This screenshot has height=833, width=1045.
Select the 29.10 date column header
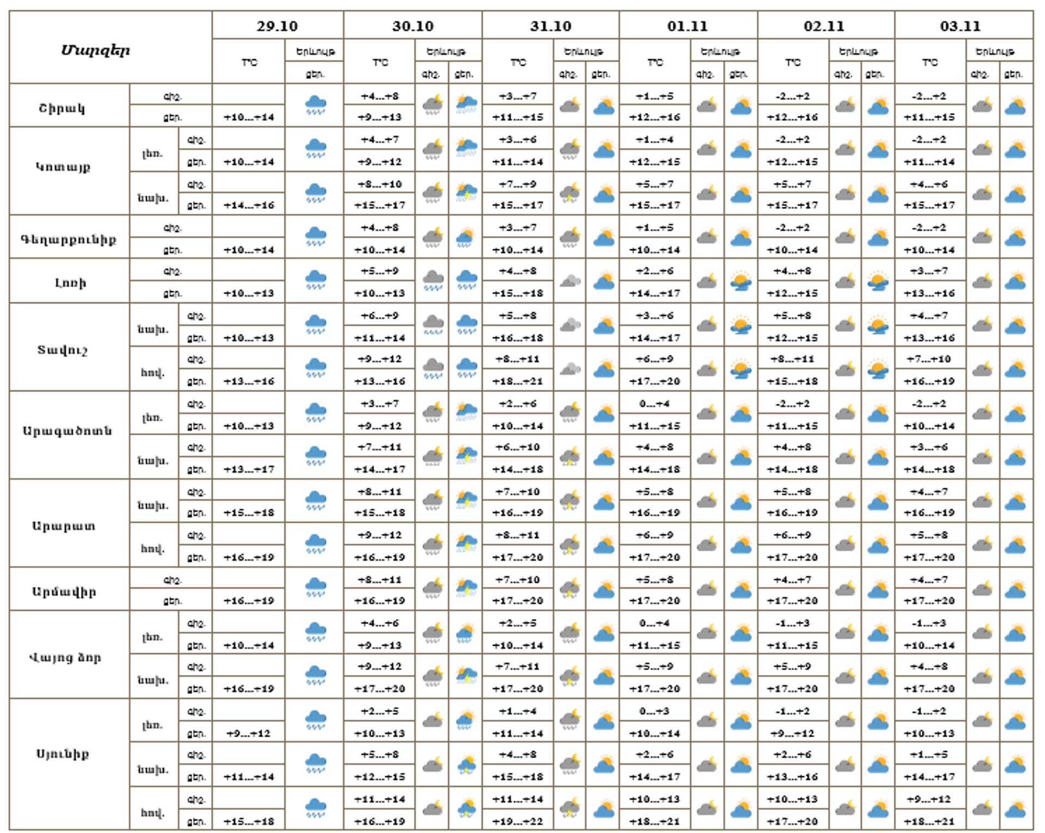tap(277, 26)
